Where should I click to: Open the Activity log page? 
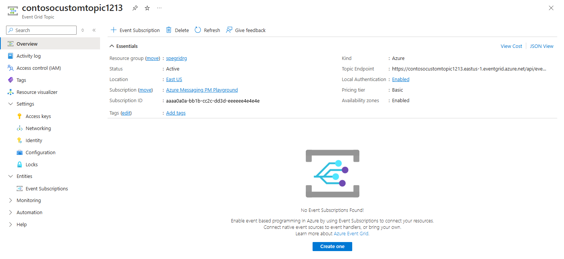(x=28, y=56)
